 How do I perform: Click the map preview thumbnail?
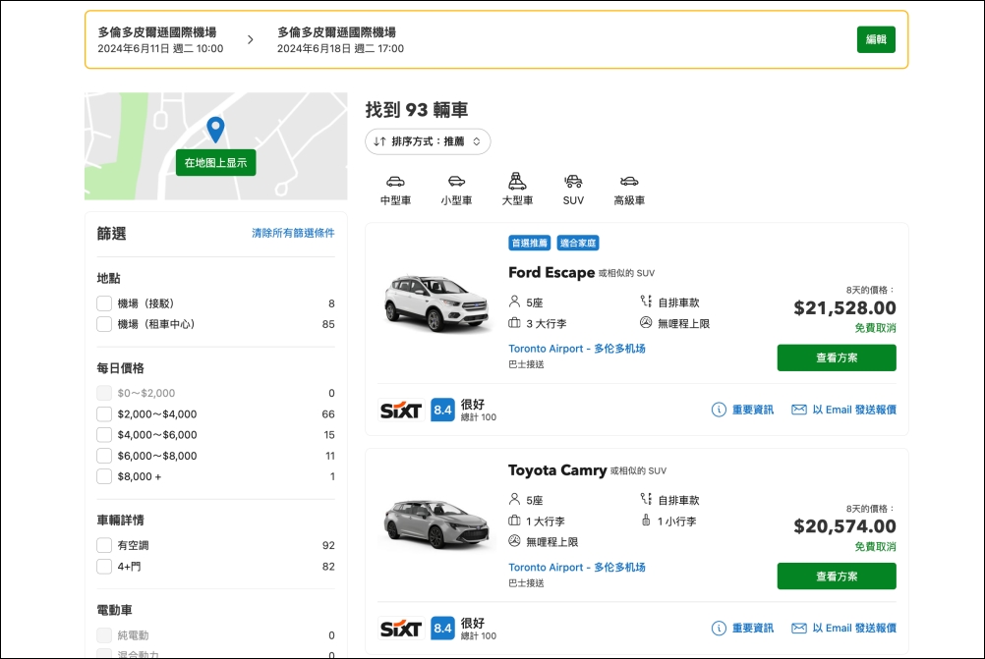[215, 146]
